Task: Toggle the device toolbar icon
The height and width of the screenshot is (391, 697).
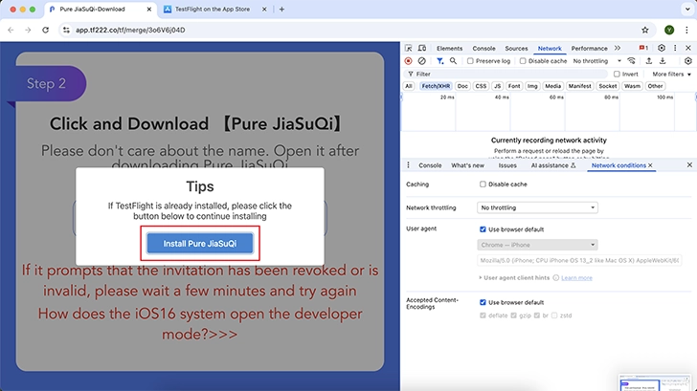Action: pyautogui.click(x=422, y=48)
